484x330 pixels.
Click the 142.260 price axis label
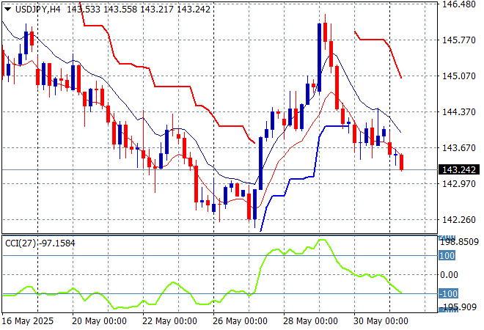point(458,220)
